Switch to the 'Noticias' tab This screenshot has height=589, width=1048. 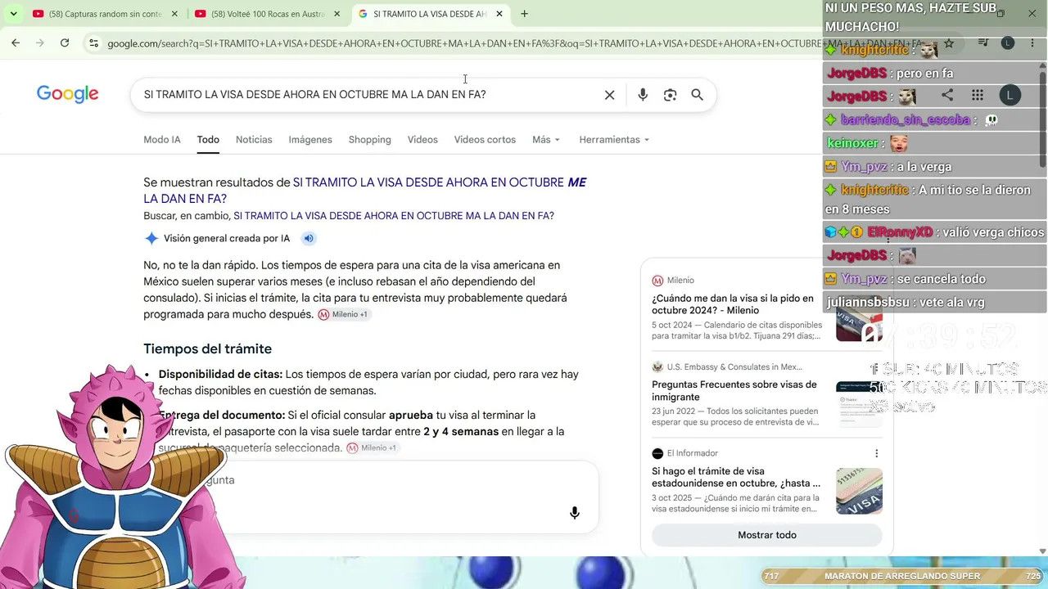pos(254,140)
